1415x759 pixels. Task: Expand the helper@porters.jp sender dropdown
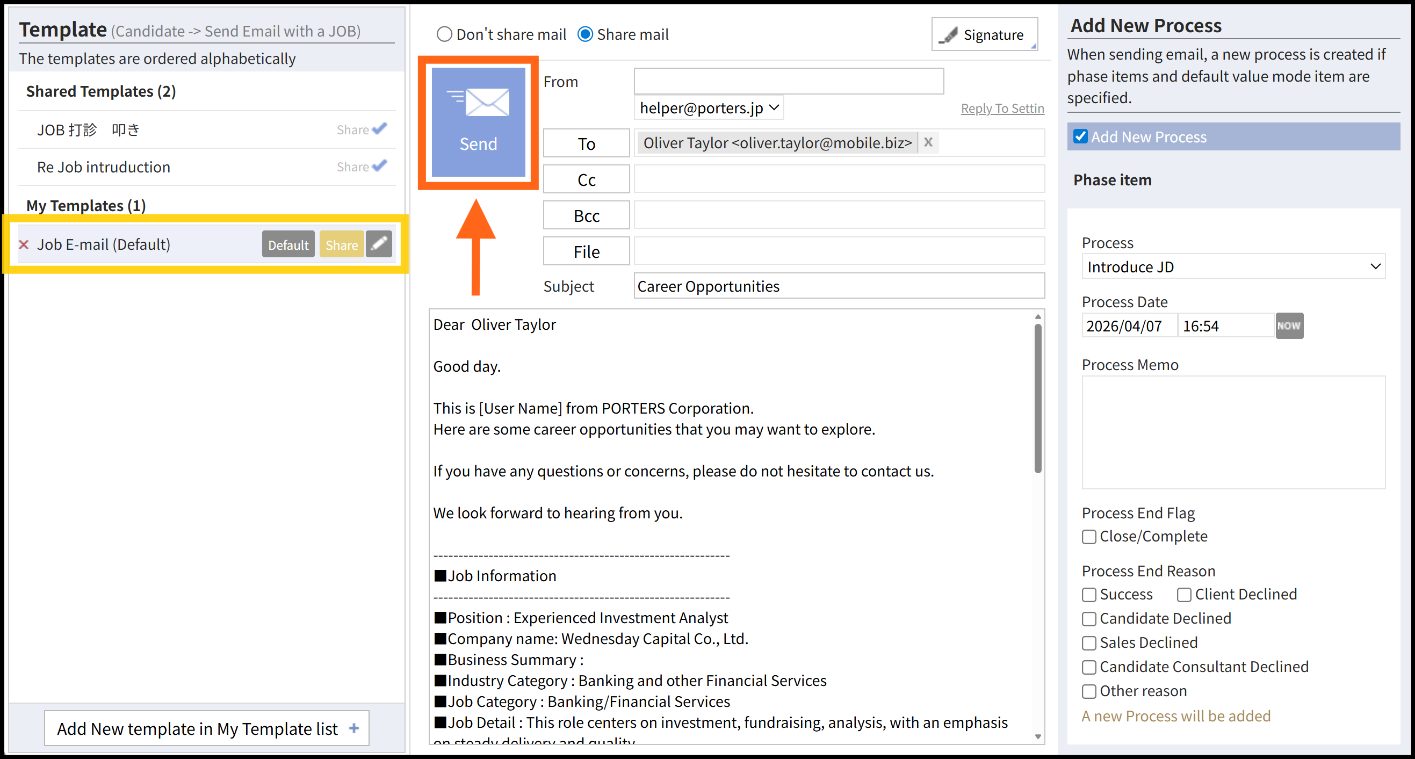[709, 108]
